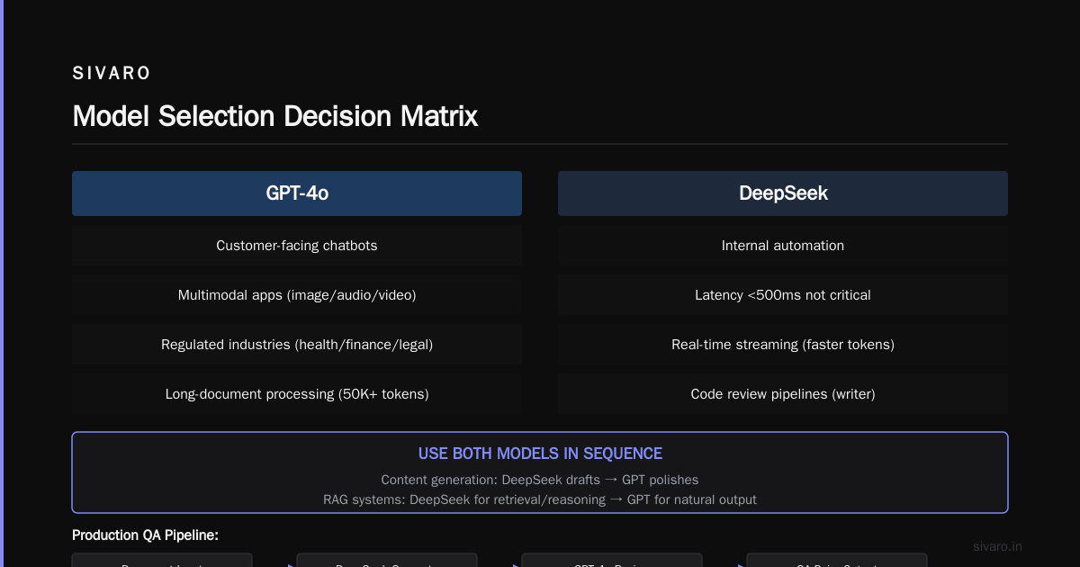The image size is (1080, 567).
Task: Click the SIVARO brand name
Action: click(x=112, y=74)
